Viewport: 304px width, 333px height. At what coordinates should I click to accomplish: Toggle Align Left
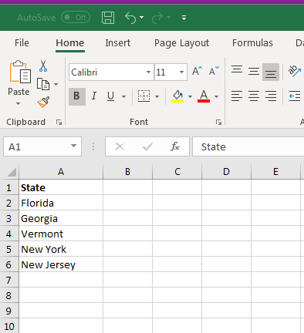(237, 96)
